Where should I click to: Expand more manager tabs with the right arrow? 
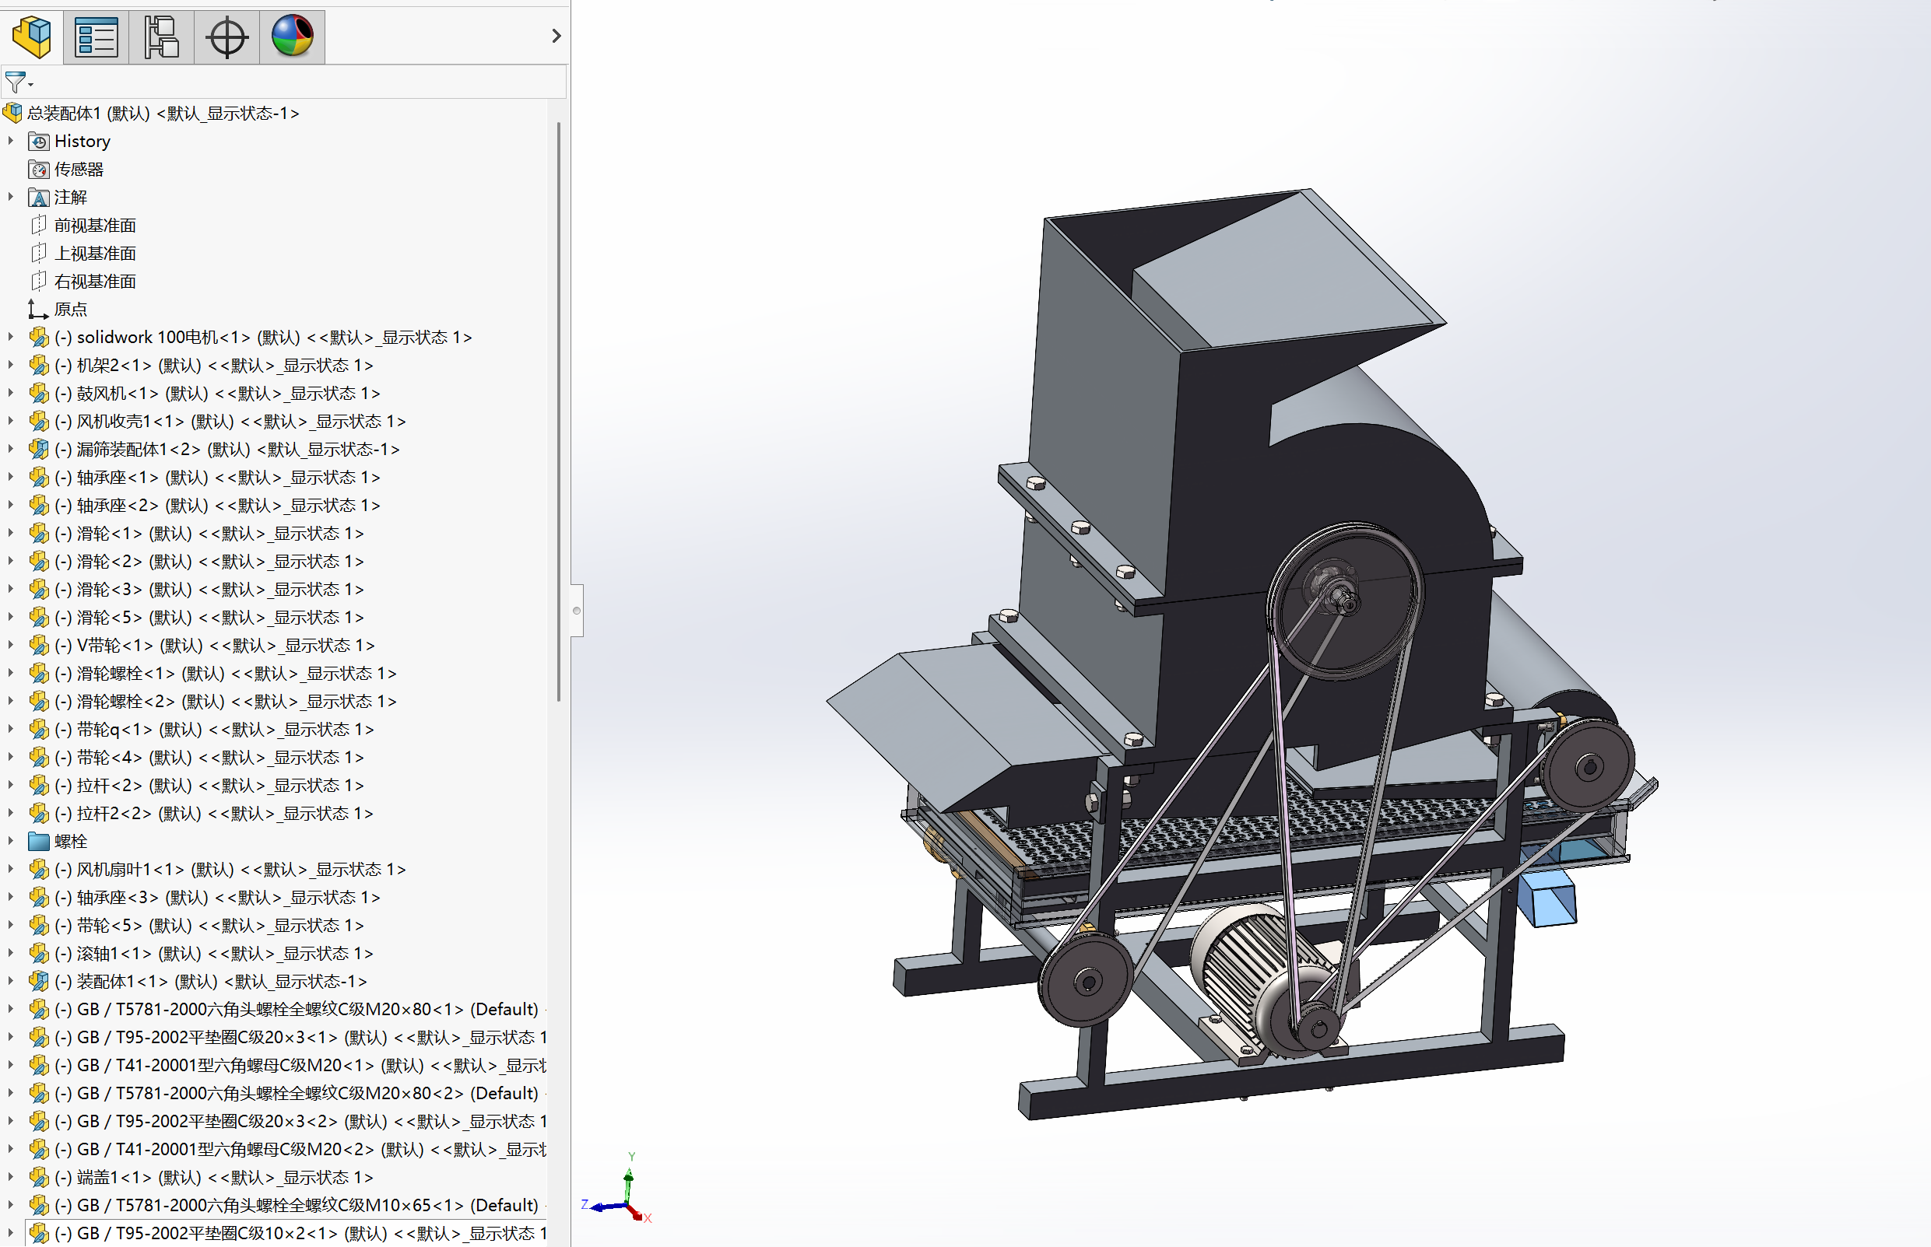(x=556, y=36)
